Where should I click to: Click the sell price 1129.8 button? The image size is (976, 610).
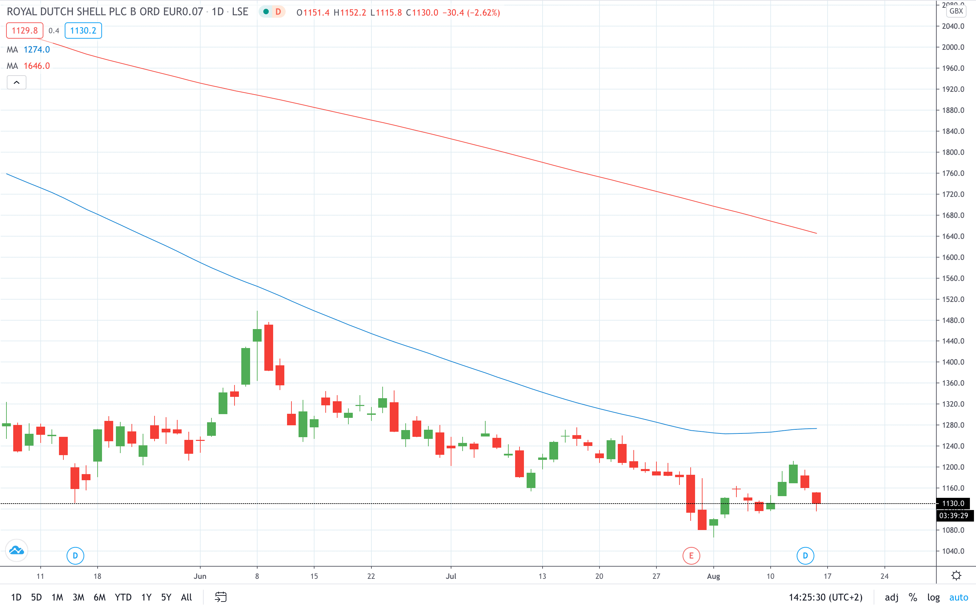(x=25, y=30)
